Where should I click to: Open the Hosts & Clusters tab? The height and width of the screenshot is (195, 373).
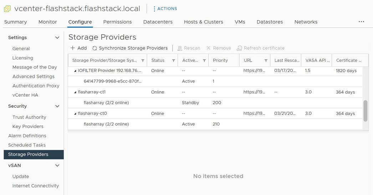tap(203, 22)
